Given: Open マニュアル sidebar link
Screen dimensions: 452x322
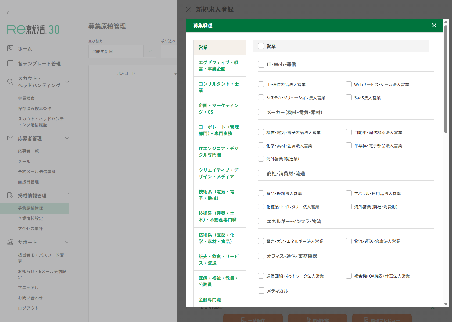Looking at the screenshot, I should (28, 288).
